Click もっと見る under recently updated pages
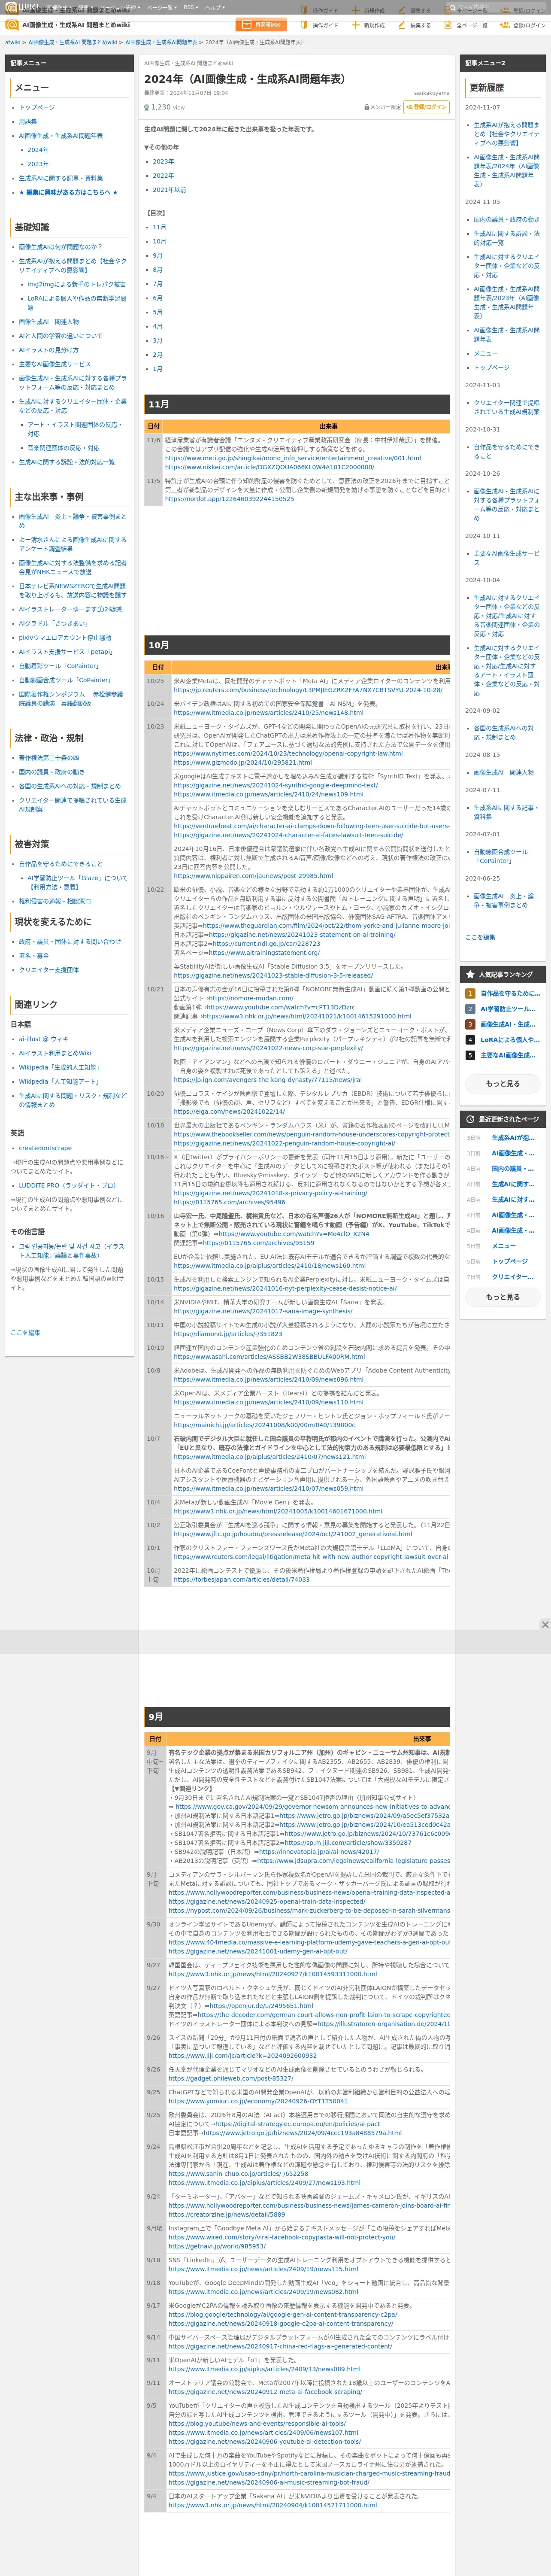This screenshot has width=551, height=2576. (503, 1296)
